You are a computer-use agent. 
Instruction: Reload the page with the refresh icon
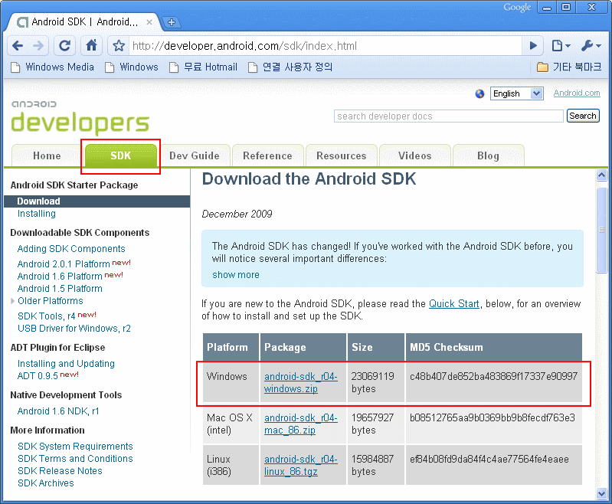(65, 46)
